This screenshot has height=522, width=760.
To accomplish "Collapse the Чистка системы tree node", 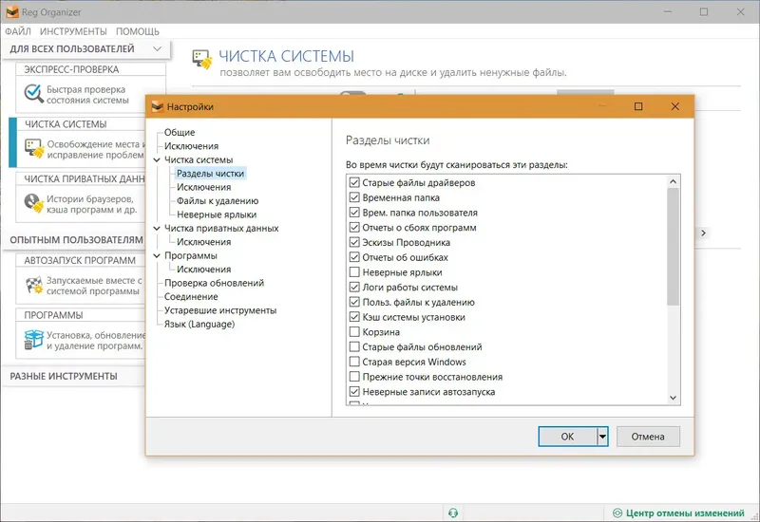I will tap(157, 159).
